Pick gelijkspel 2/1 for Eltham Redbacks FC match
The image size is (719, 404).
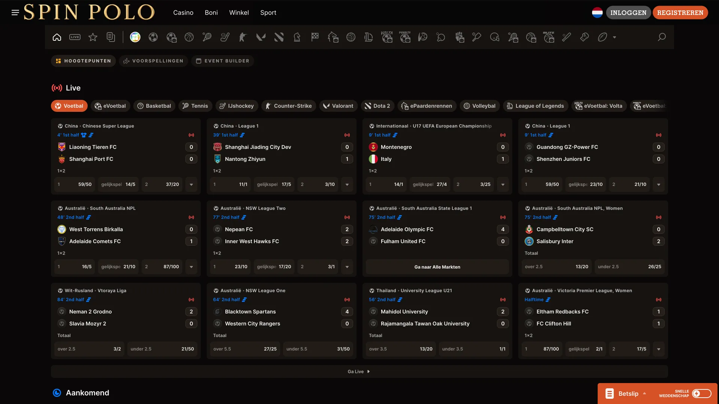tap(585, 349)
